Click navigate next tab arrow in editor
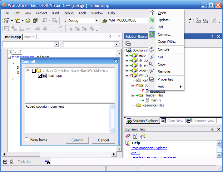This screenshot has width=223, height=172. 114,37
